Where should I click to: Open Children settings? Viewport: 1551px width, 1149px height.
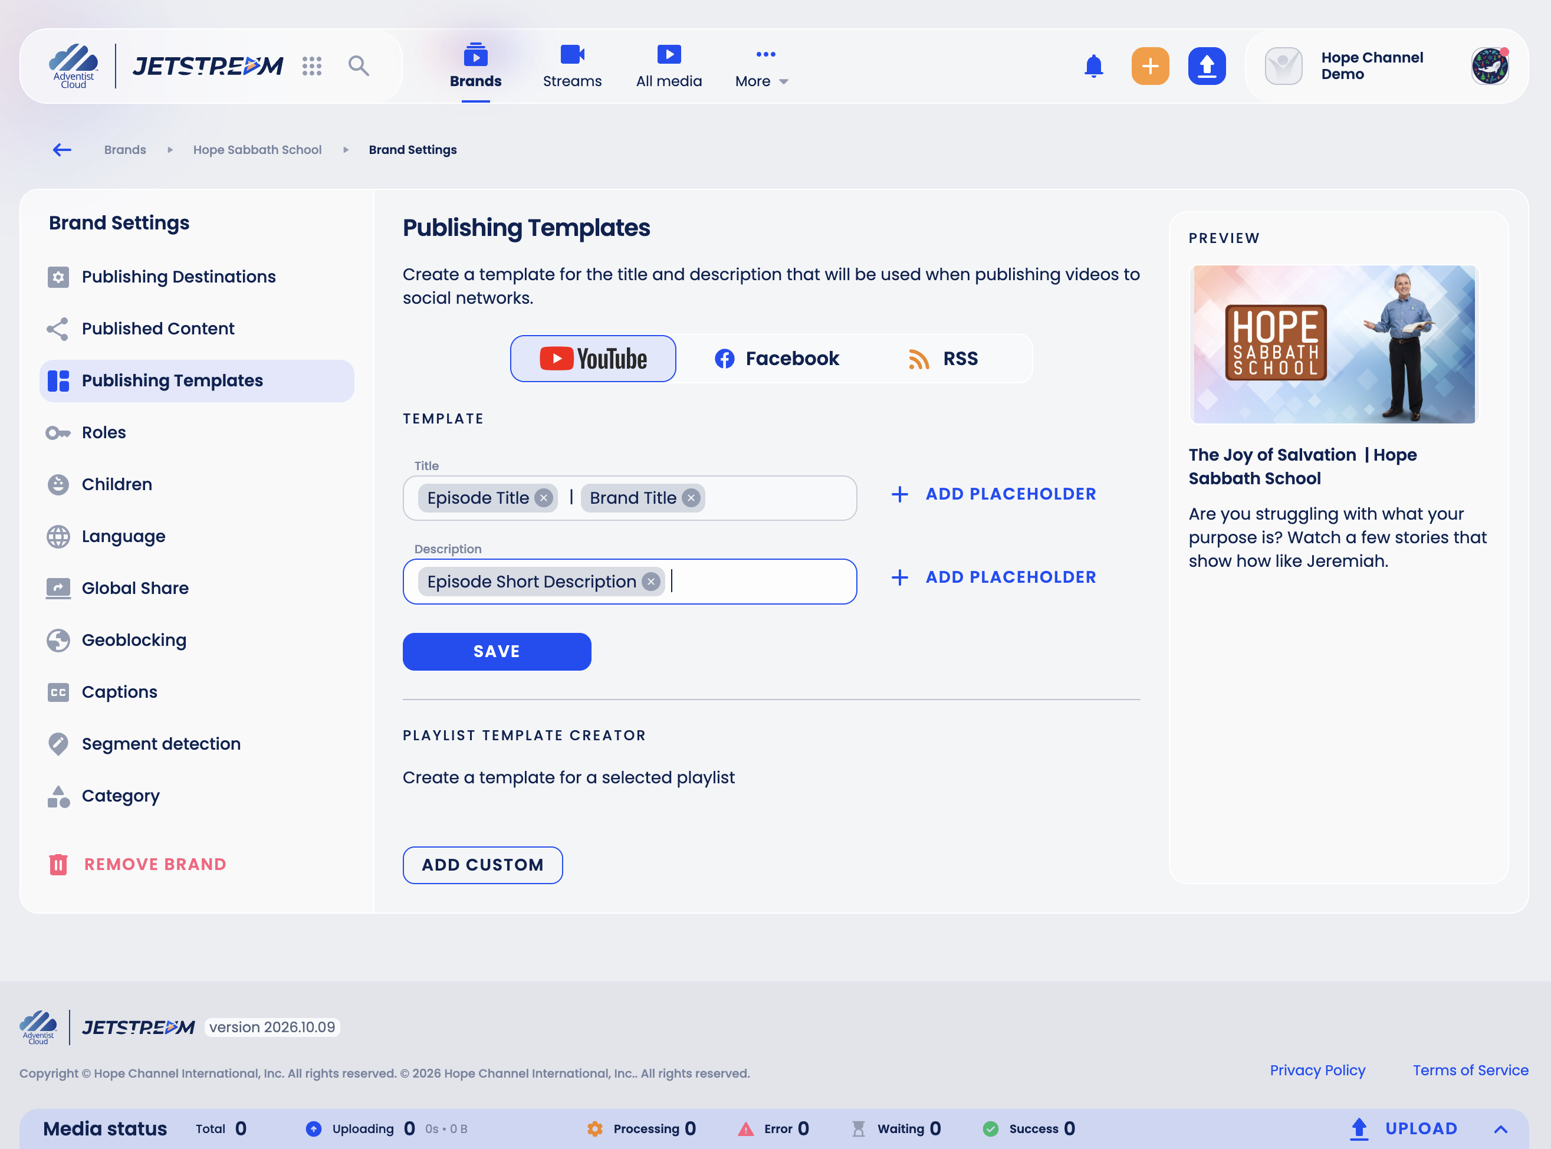tap(197, 485)
